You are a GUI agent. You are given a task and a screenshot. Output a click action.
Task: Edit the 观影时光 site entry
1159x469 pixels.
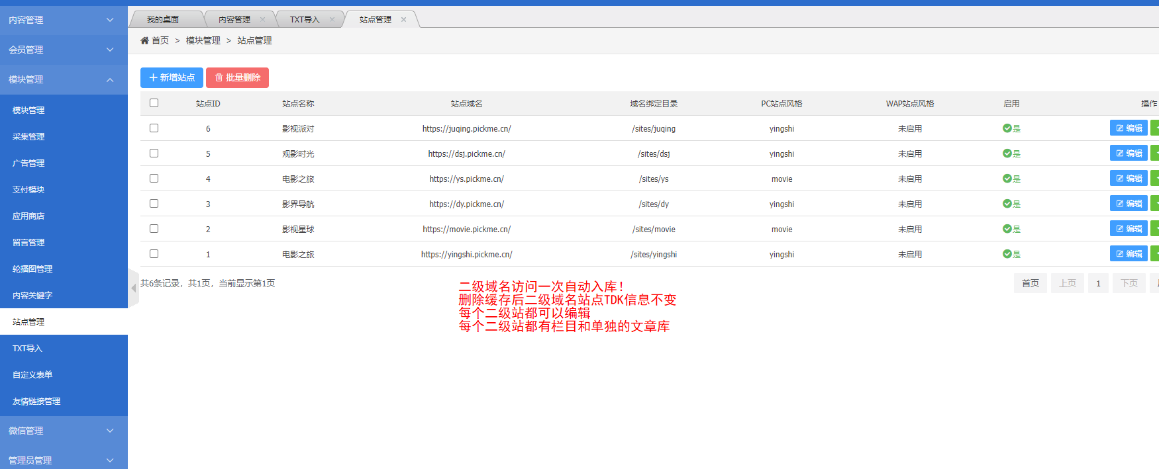pyautogui.click(x=1129, y=153)
